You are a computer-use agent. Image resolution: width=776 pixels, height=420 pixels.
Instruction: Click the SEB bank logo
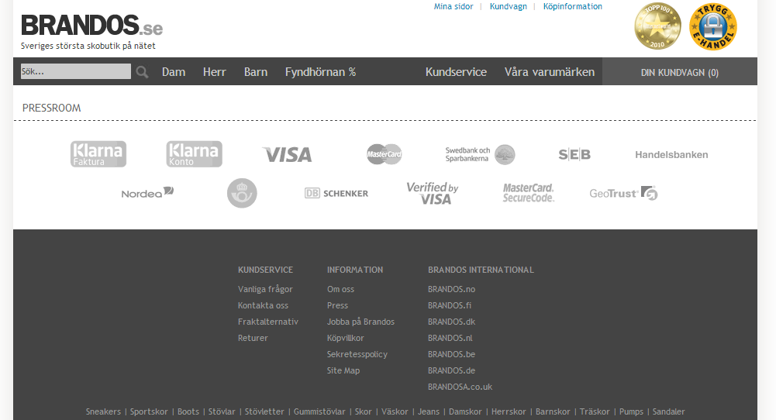point(574,155)
